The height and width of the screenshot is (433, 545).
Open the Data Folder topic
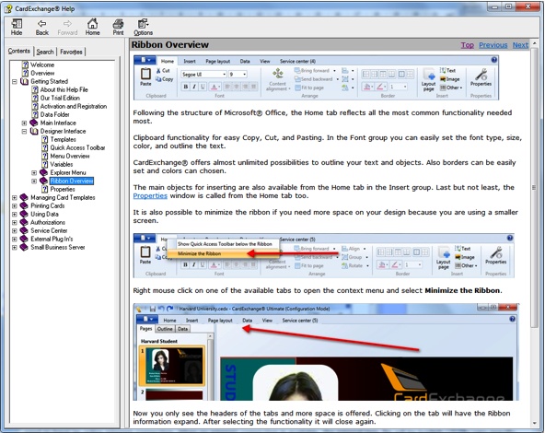54,115
